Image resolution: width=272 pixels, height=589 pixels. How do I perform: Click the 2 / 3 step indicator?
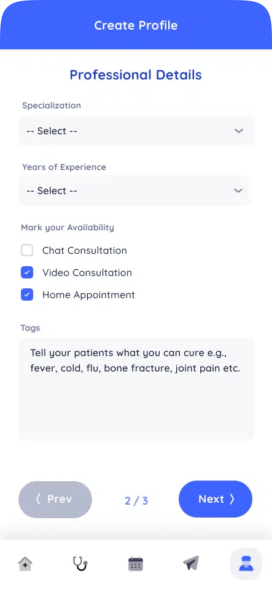click(x=136, y=501)
